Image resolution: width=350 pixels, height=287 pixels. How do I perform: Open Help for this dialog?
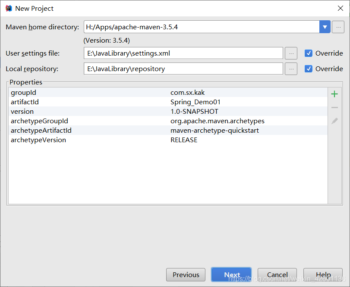323,275
